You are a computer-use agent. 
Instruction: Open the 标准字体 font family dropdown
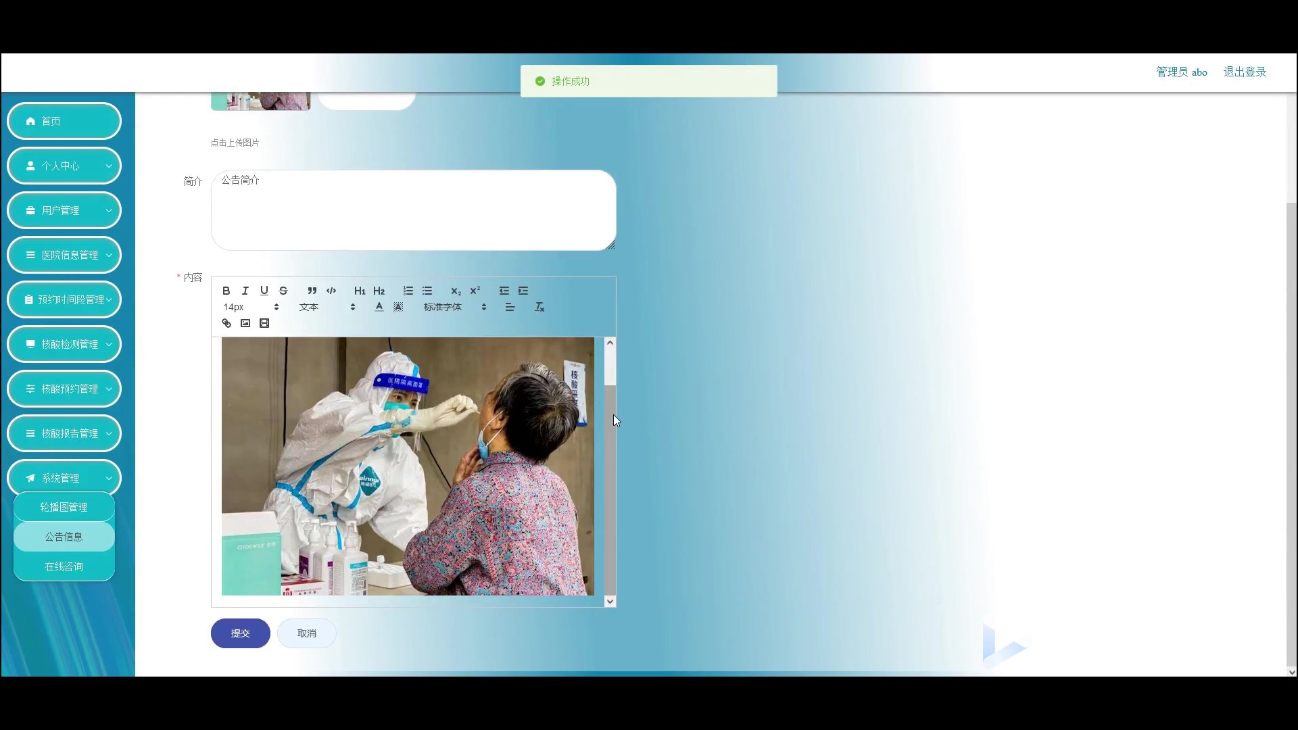(454, 307)
